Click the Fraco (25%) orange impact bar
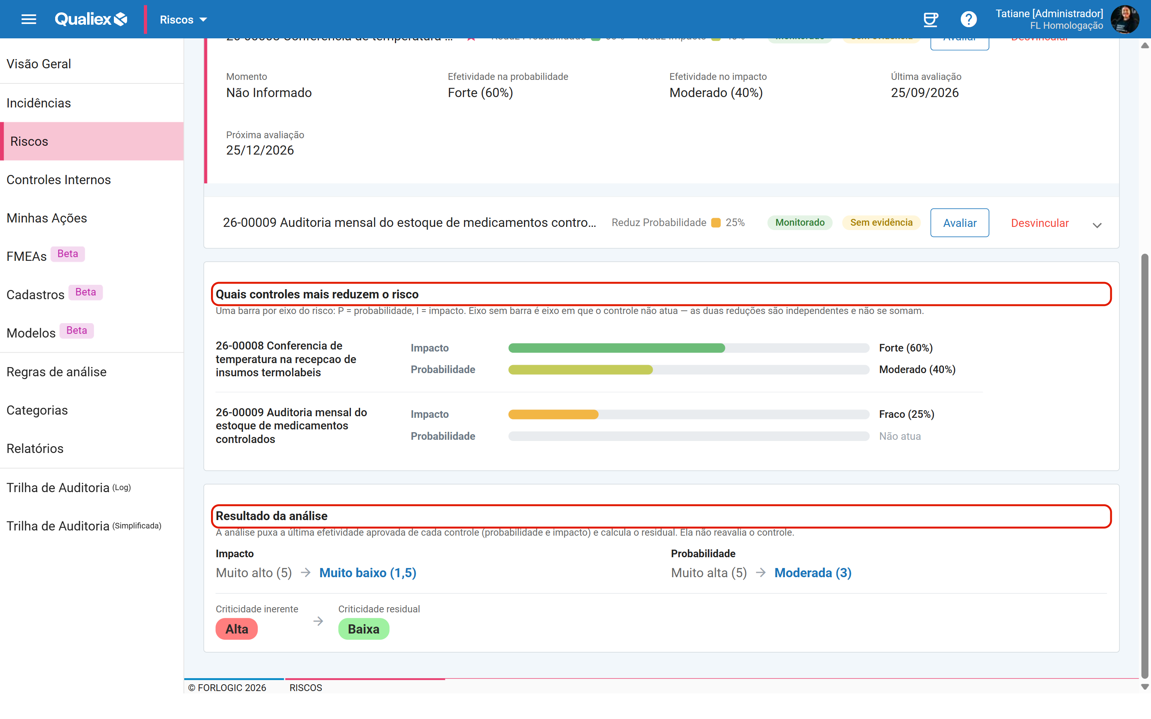The height and width of the screenshot is (719, 1151). click(553, 414)
